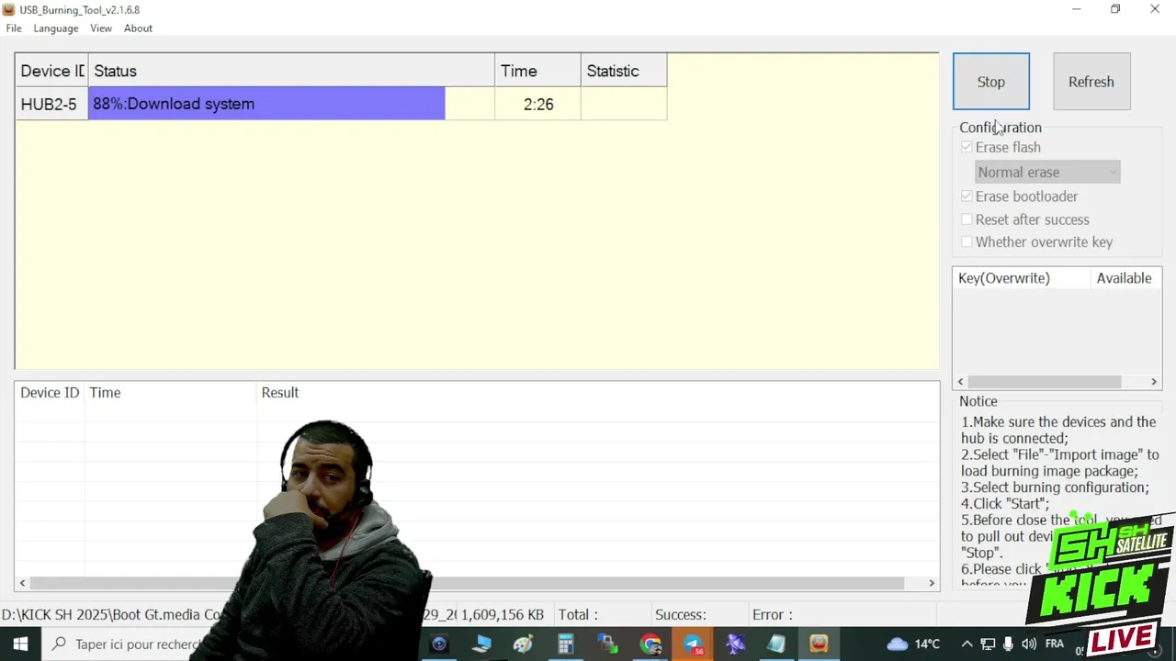Screen dimensions: 1176x661
Task: Open the Windows Start menu
Action: (20, 644)
